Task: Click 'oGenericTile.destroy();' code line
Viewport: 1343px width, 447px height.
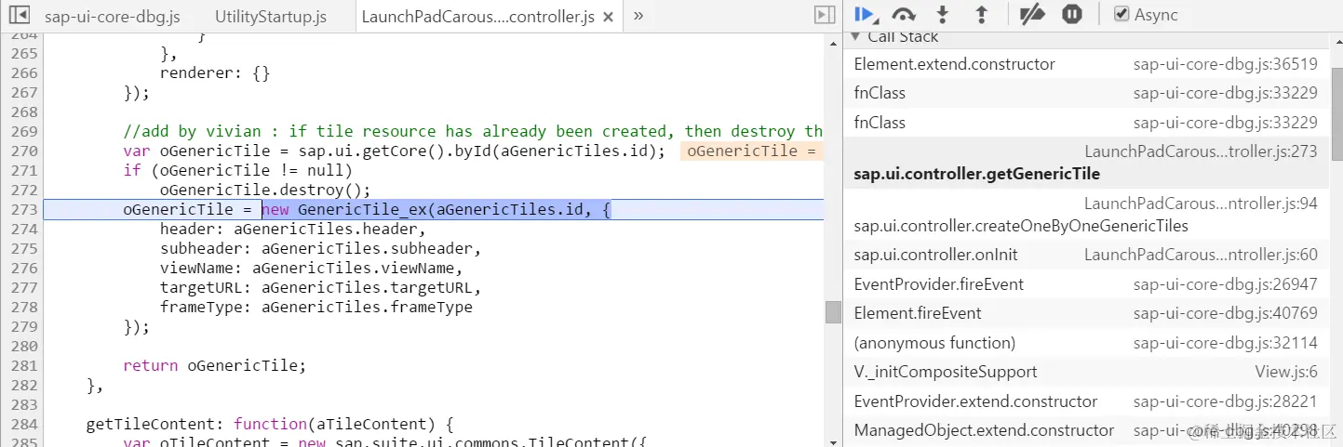Action: [x=265, y=190]
